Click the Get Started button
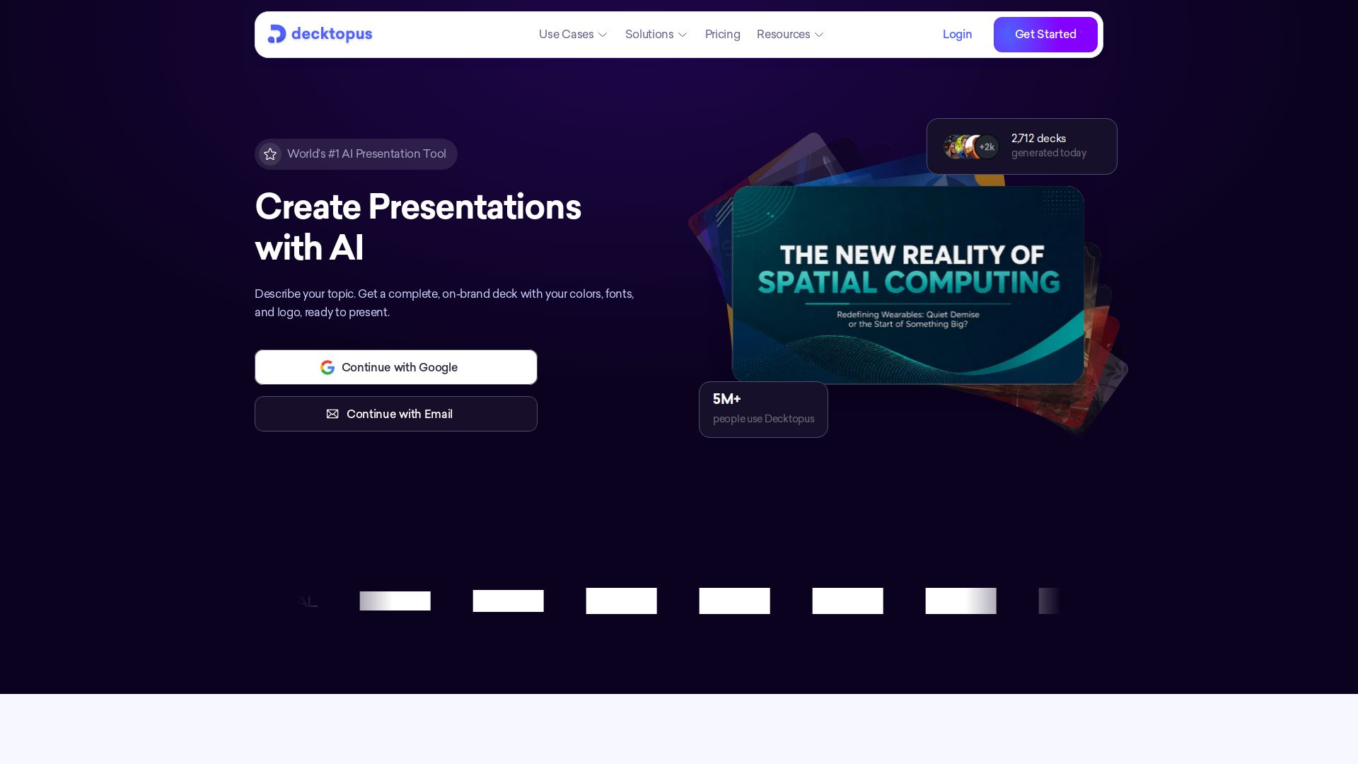Image resolution: width=1358 pixels, height=764 pixels. tap(1045, 35)
